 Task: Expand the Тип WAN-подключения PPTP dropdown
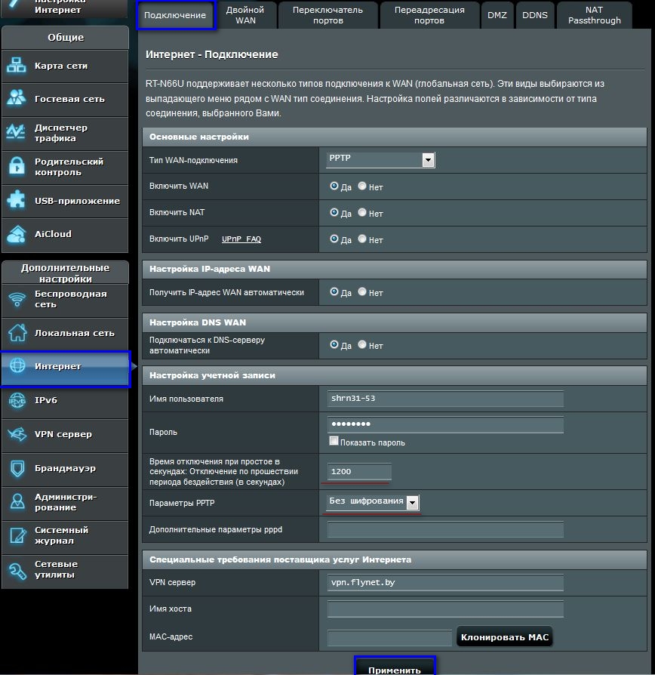coord(381,160)
